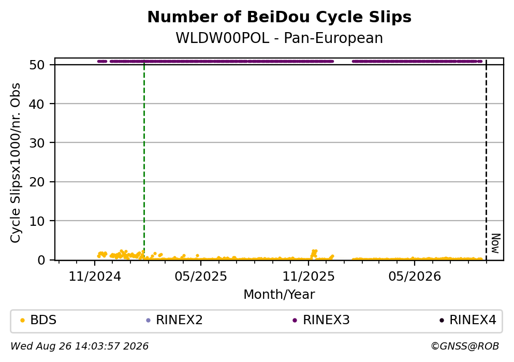Image resolution: width=514 pixels, height=362 pixels.
Task: Select the RINEX4 legend label
Action: coord(473,320)
